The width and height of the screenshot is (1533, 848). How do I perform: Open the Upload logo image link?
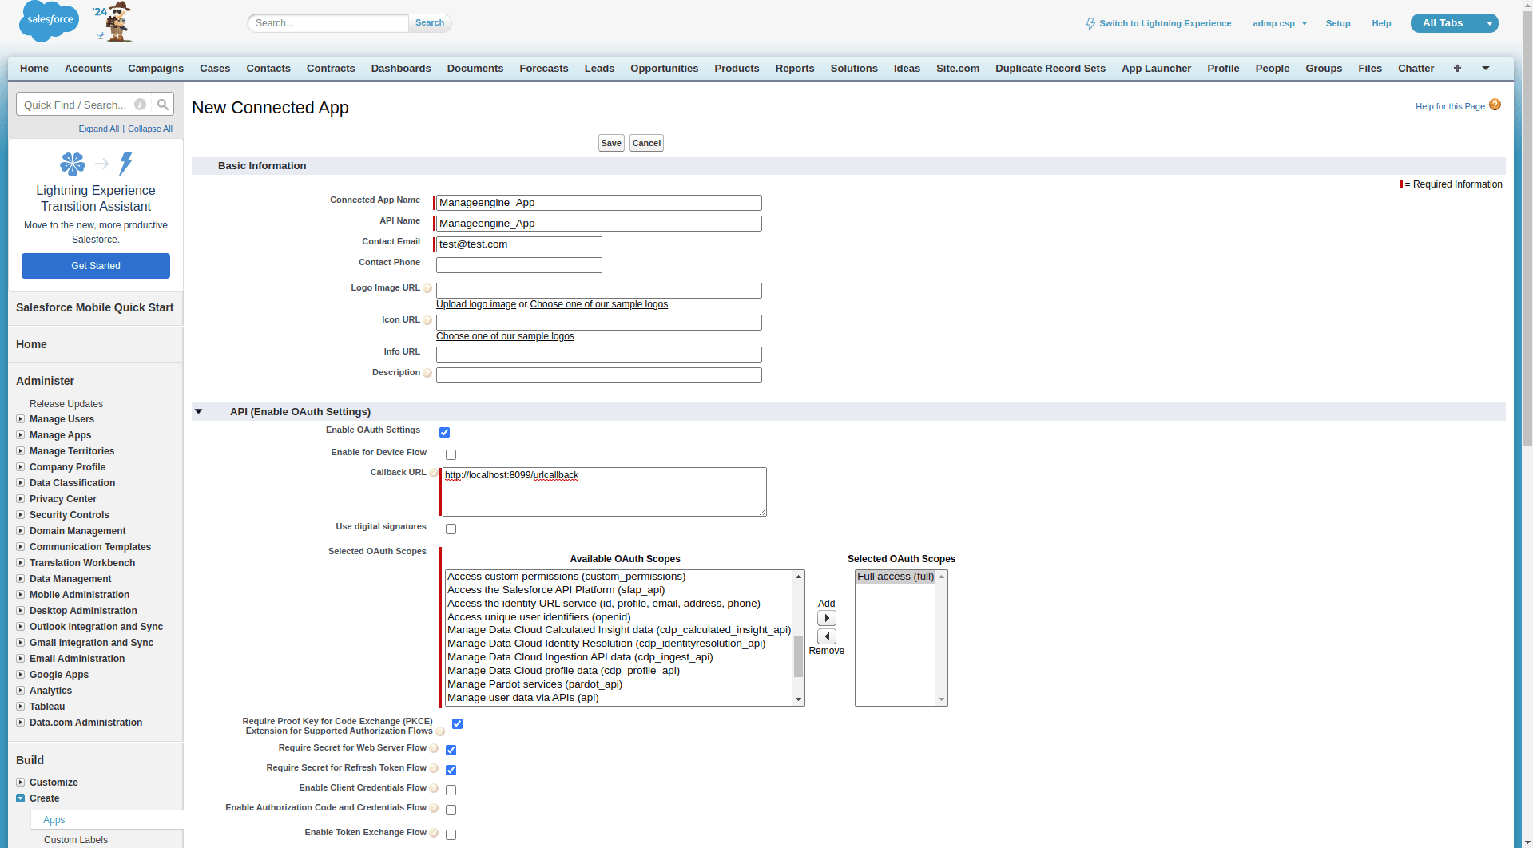[475, 304]
